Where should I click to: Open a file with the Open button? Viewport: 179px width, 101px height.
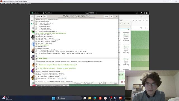pos(38,17)
